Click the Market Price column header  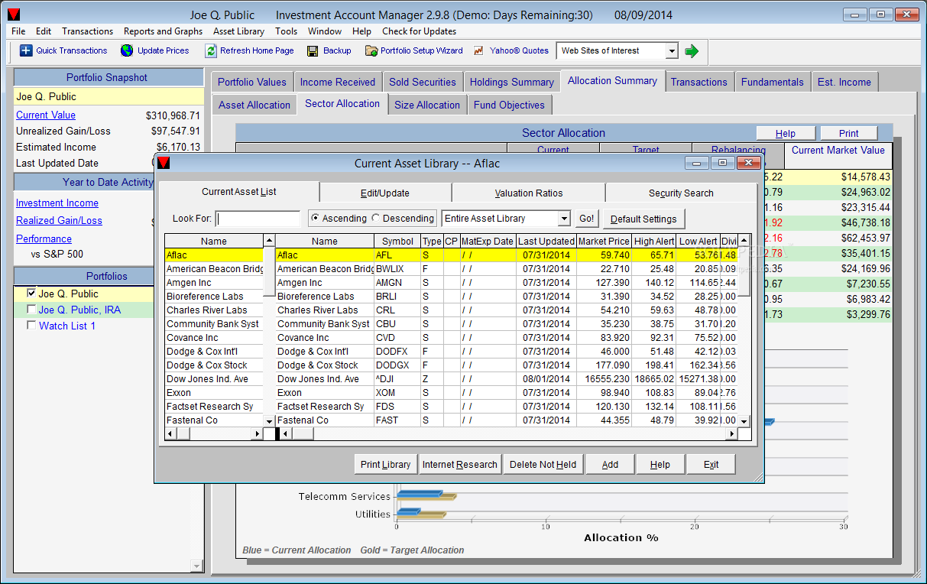[x=604, y=241]
